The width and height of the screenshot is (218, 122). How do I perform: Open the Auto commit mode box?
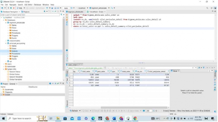pyautogui.click(x=66, y=8)
